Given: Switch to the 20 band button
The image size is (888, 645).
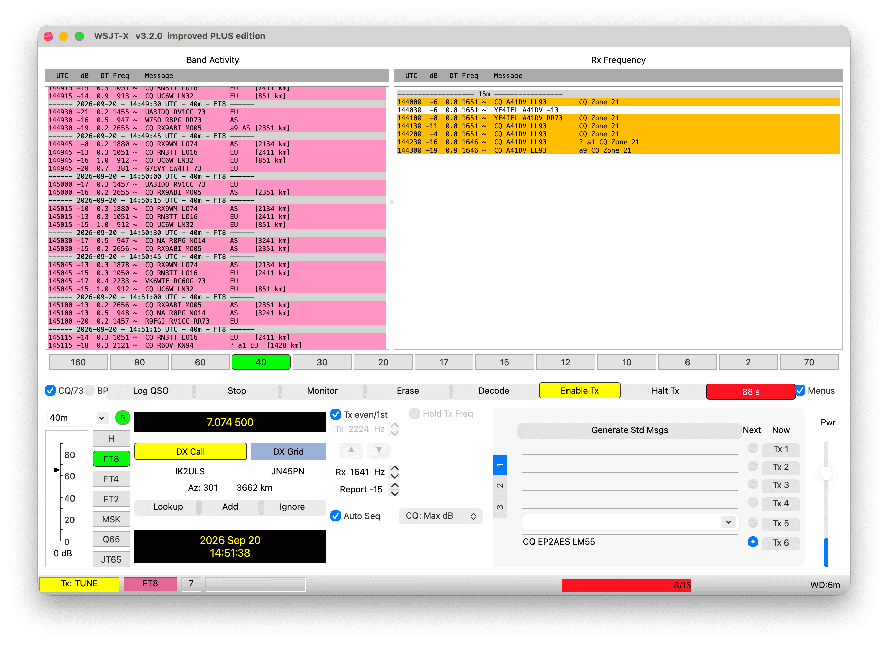Looking at the screenshot, I should [x=383, y=362].
